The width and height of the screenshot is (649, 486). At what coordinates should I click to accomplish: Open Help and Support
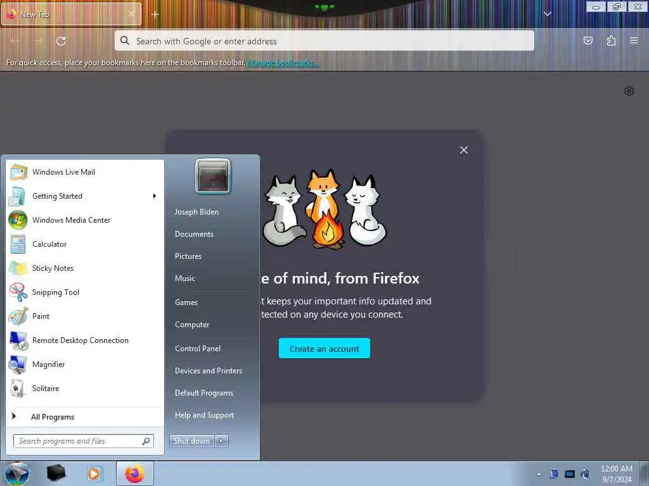[x=205, y=415]
